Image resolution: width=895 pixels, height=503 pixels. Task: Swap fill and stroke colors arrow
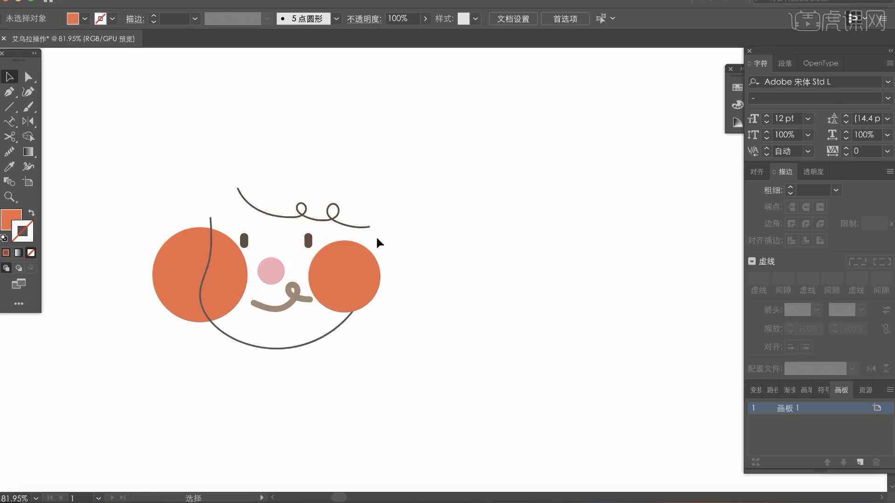click(x=31, y=212)
